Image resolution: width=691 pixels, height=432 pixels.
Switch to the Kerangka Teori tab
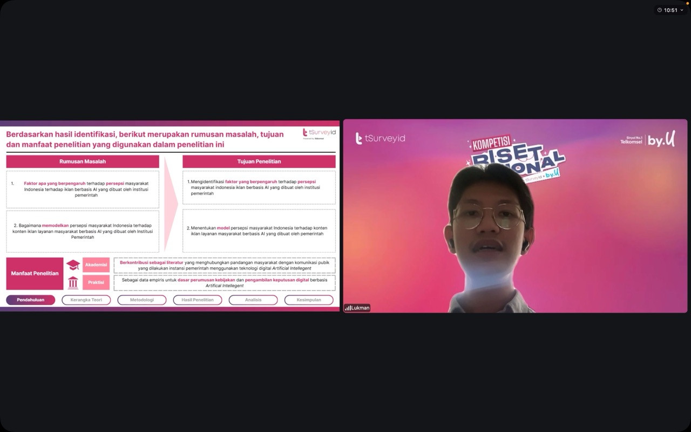click(x=86, y=300)
